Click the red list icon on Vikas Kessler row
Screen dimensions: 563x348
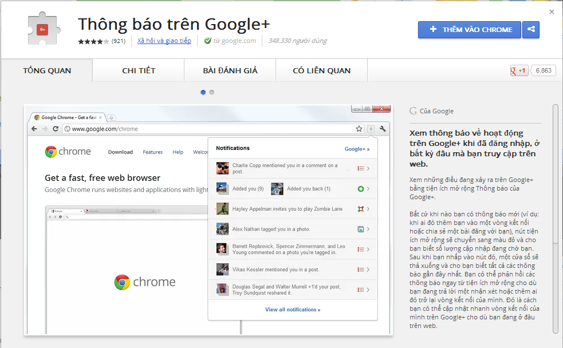point(361,270)
